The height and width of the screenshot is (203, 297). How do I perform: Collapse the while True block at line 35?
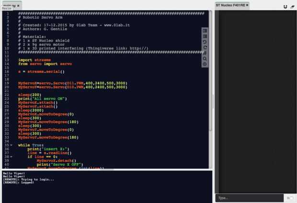coord(11,145)
